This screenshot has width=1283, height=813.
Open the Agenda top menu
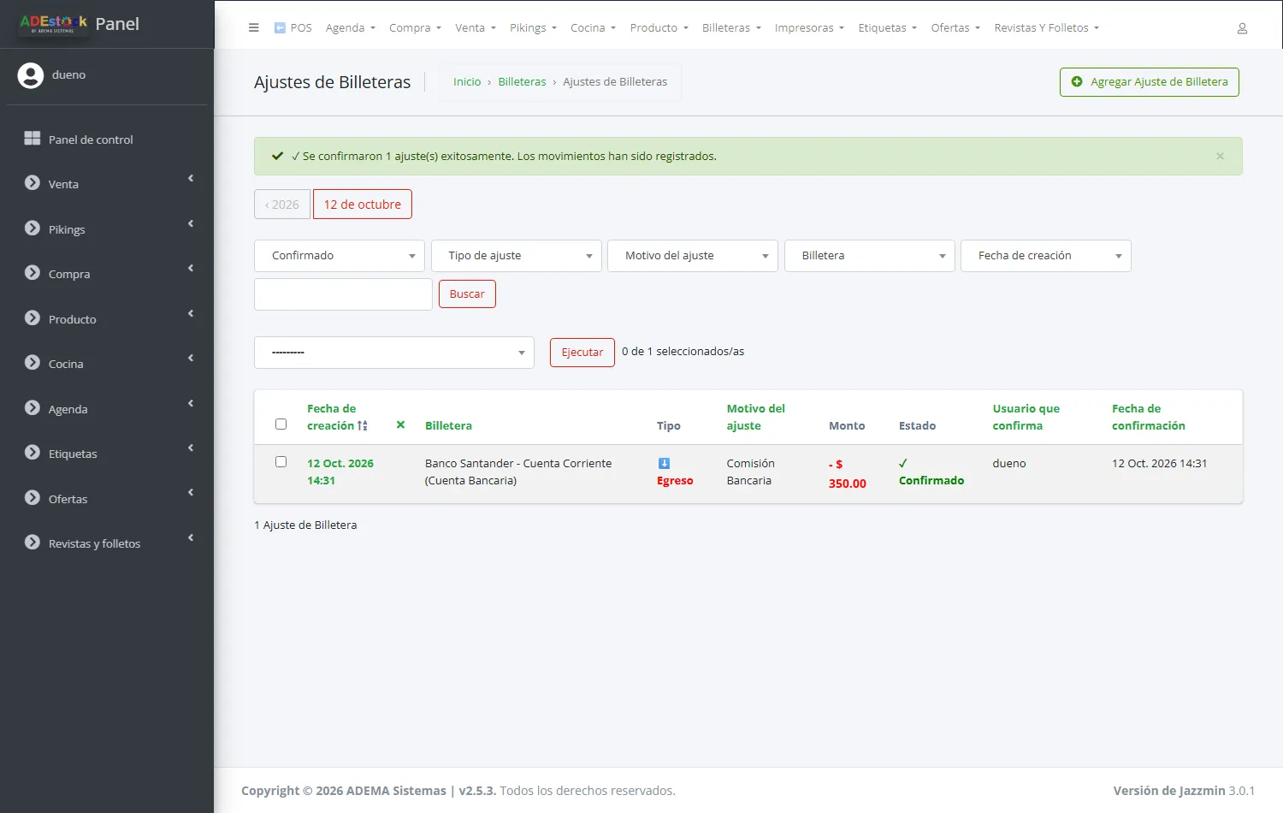[x=351, y=28]
